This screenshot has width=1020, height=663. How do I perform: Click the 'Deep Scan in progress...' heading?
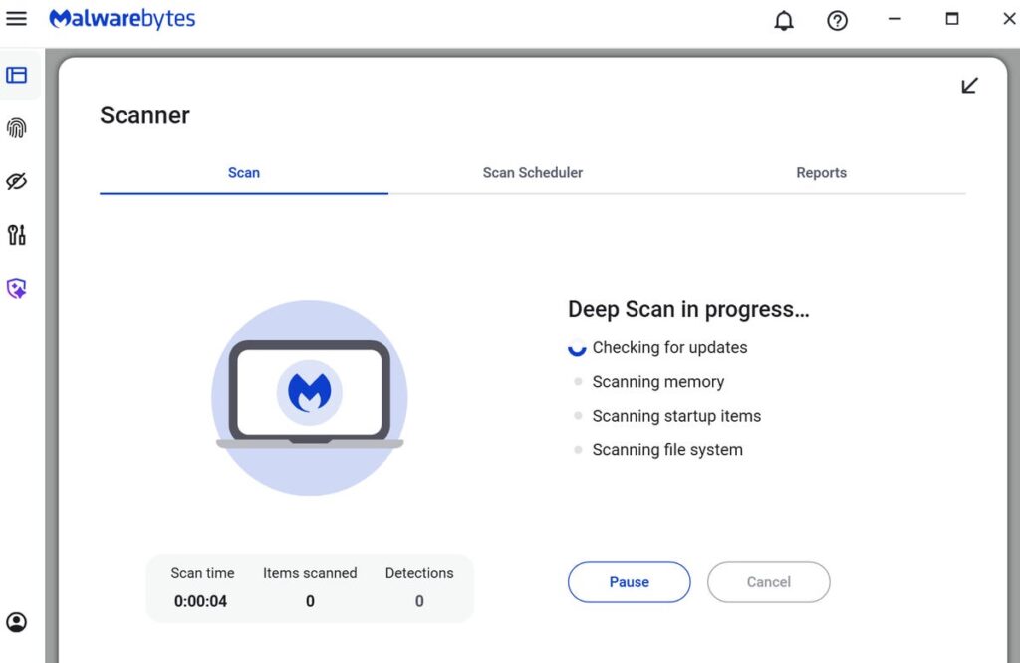tap(688, 309)
